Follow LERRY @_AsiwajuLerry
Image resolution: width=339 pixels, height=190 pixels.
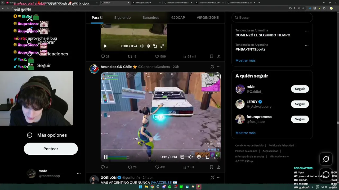click(300, 104)
